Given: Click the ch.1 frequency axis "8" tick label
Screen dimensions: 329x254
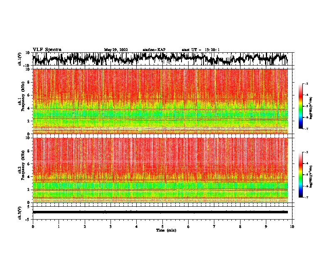Looking at the screenshot, I should [x=29, y=82].
